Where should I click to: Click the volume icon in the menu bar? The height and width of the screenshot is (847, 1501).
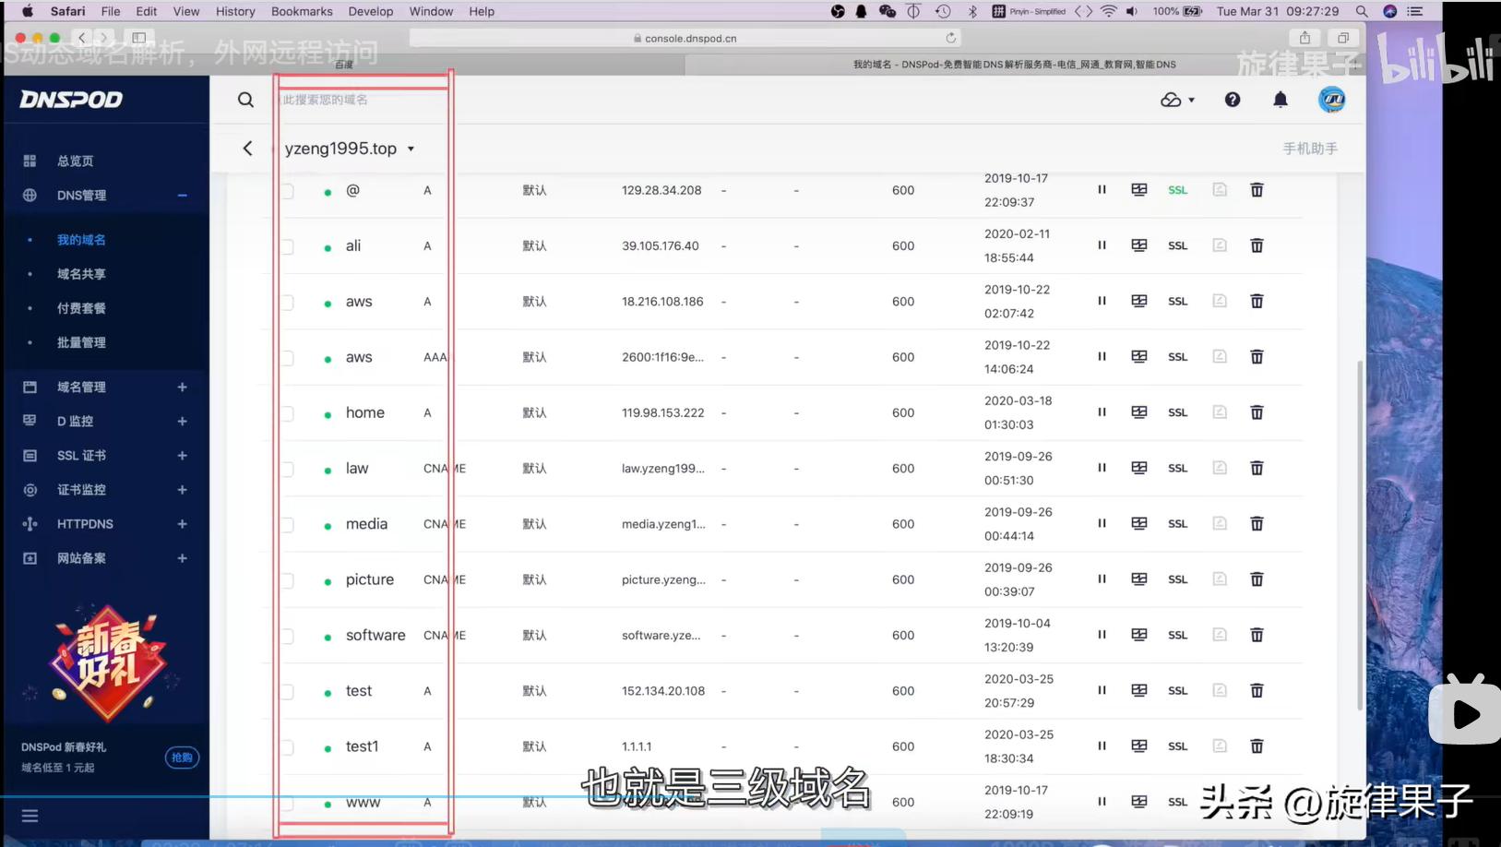click(x=1132, y=11)
